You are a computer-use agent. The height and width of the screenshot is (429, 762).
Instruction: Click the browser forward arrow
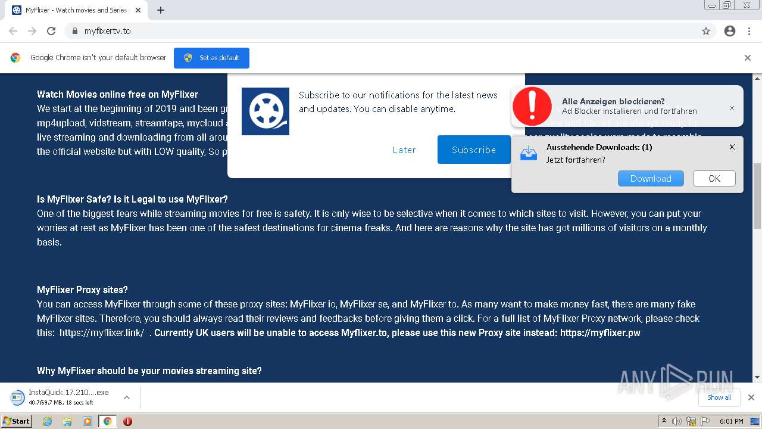[32, 31]
